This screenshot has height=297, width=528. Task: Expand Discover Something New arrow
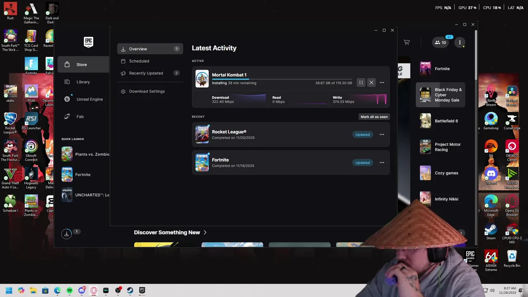(205, 232)
